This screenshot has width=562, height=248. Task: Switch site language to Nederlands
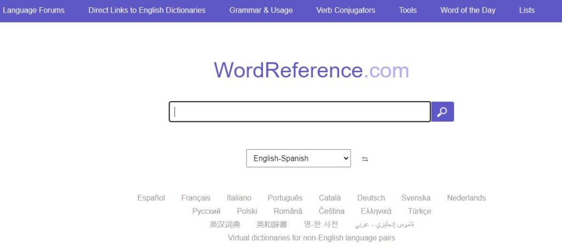click(467, 198)
